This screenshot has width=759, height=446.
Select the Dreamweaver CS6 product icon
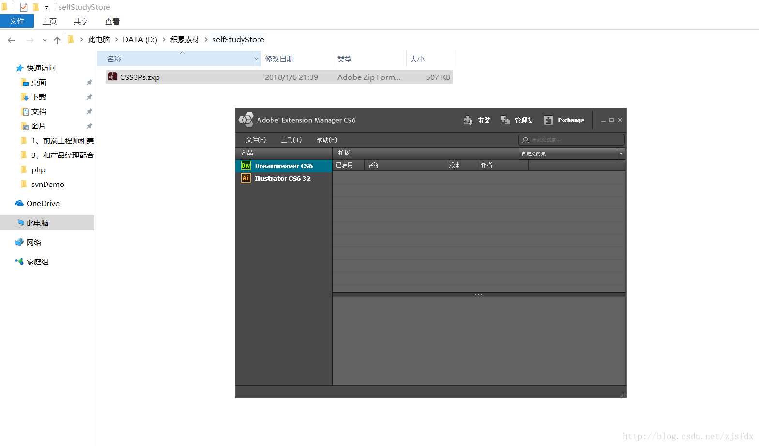(246, 166)
